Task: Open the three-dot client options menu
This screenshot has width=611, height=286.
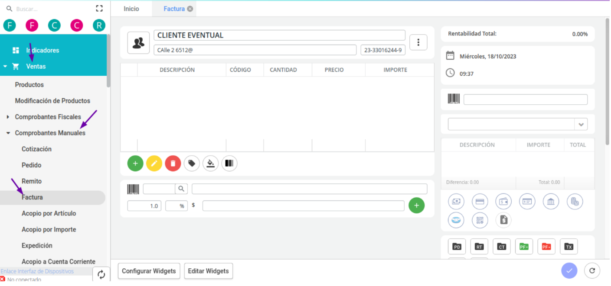Action: click(418, 42)
